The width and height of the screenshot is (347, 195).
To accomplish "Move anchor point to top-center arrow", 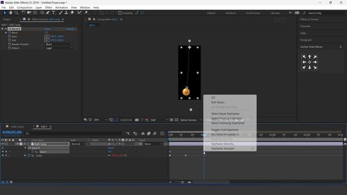I will (x=310, y=57).
